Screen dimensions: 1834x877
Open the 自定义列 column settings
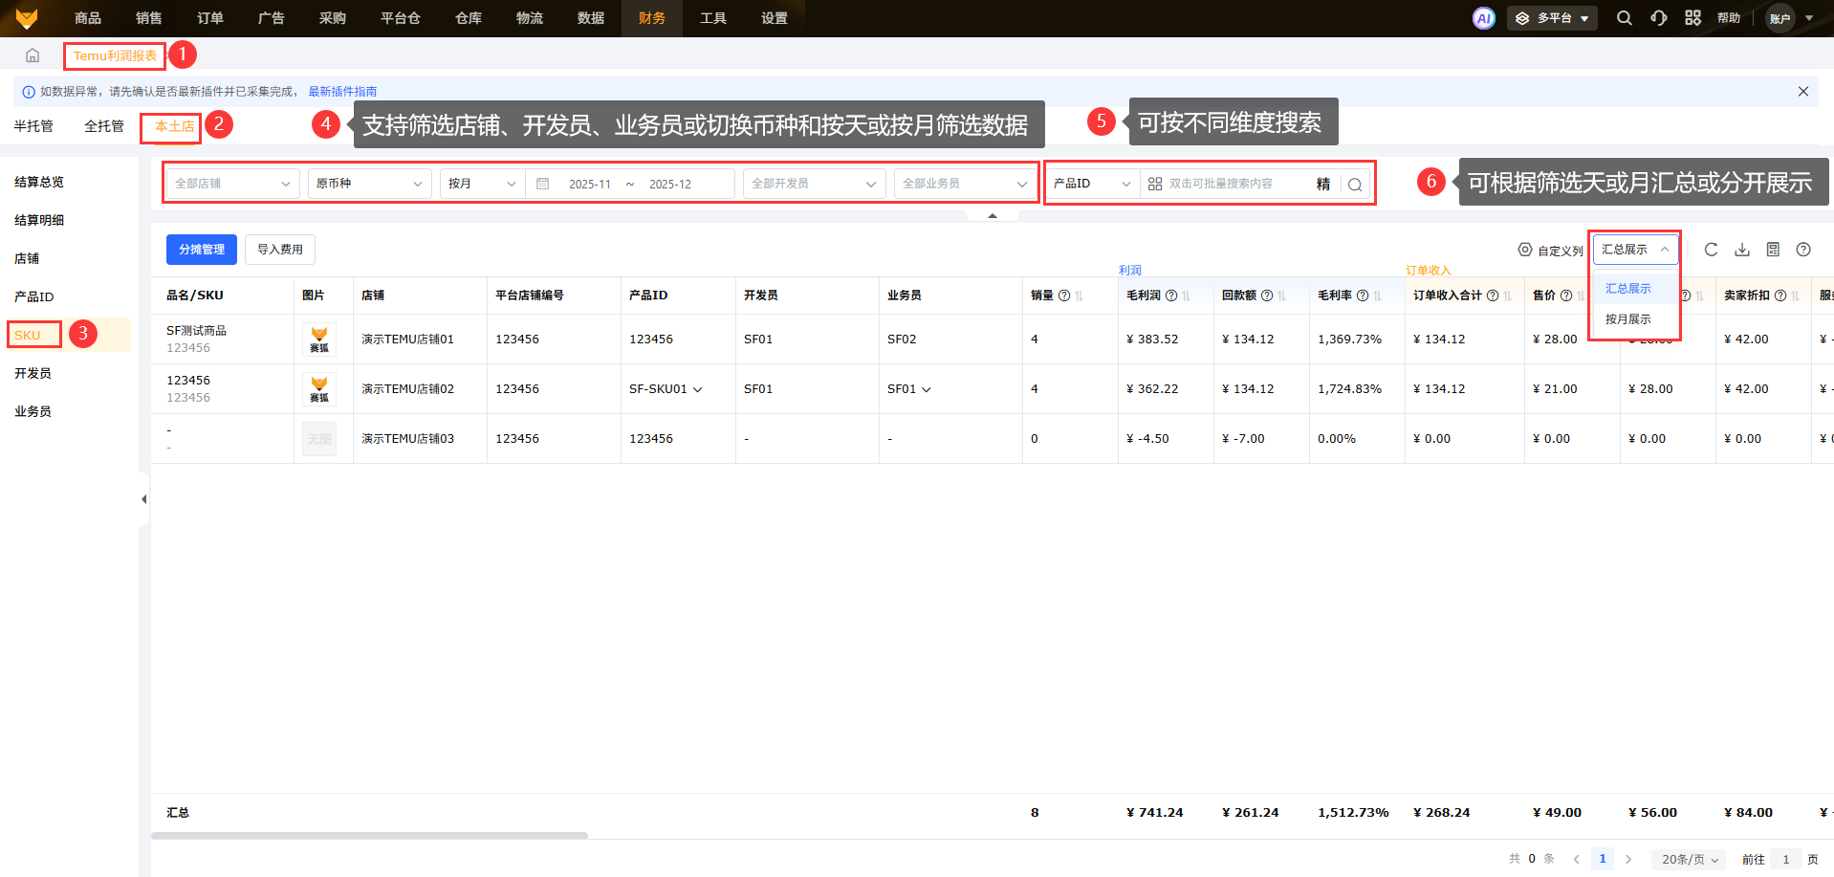click(x=1551, y=251)
